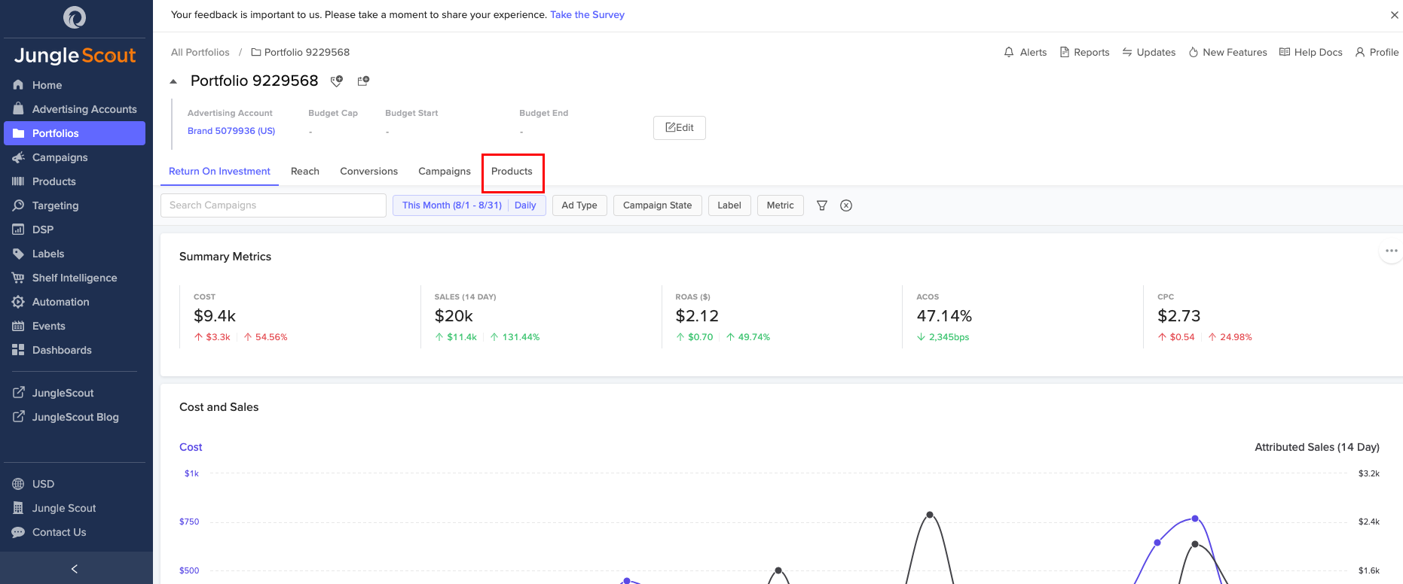Open the Label filter dropdown
This screenshot has width=1403, height=584.
(729, 205)
